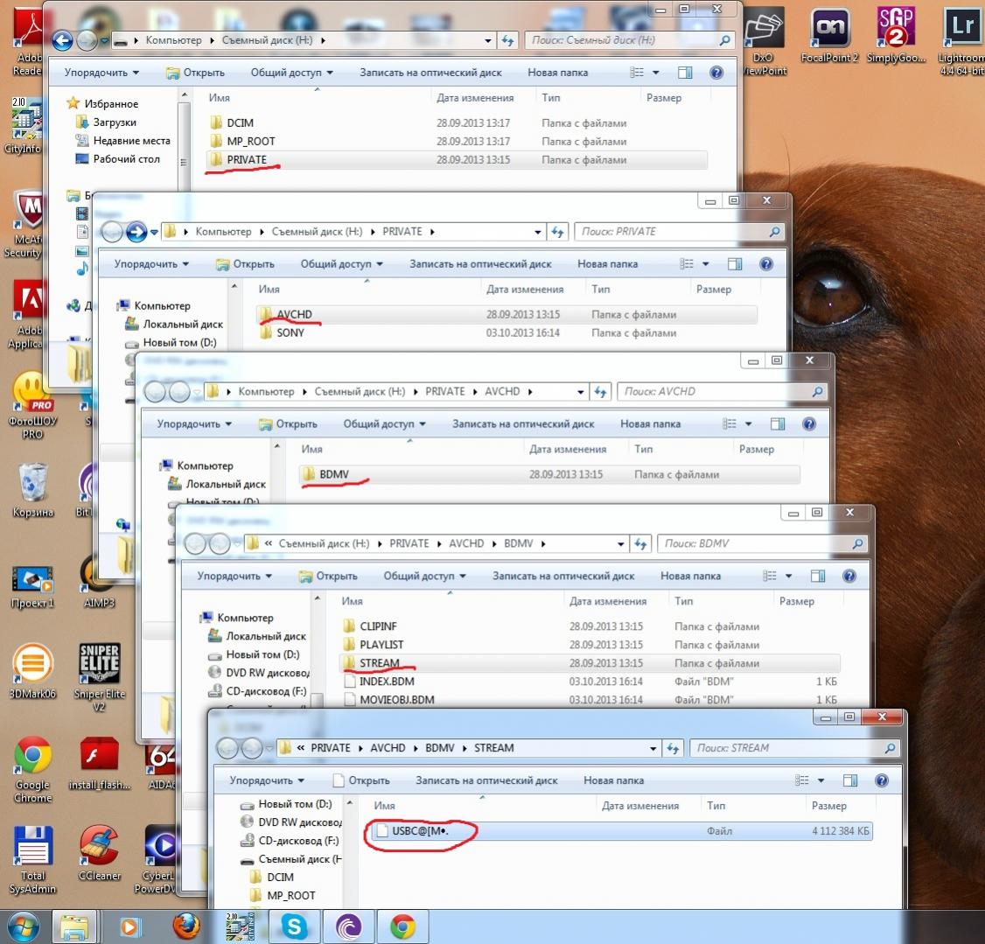Launch Lightroom desktop shortcut

click(x=961, y=31)
